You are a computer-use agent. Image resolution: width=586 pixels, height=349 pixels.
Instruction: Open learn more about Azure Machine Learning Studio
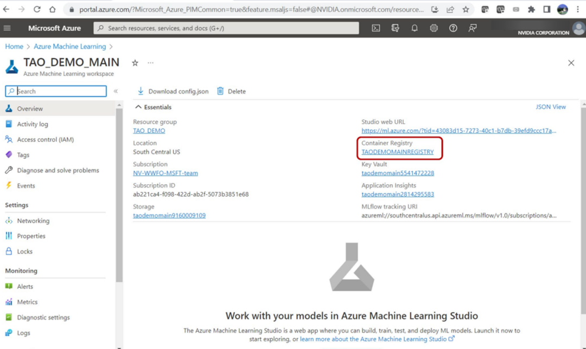377,339
